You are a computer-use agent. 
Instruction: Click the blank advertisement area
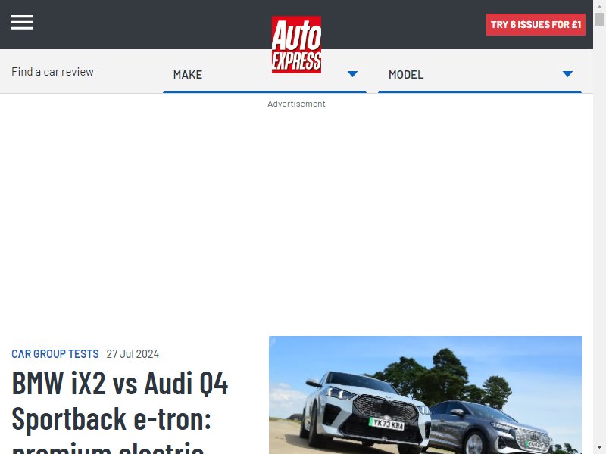click(x=296, y=216)
